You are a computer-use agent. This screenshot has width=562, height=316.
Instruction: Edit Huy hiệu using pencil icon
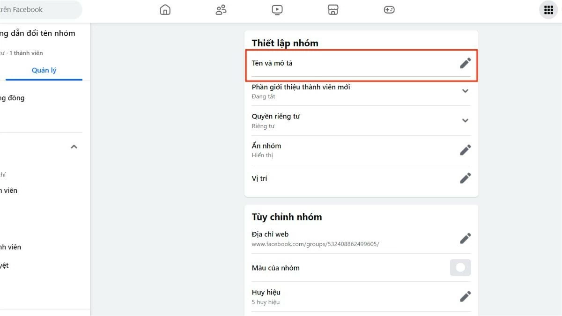tap(465, 296)
